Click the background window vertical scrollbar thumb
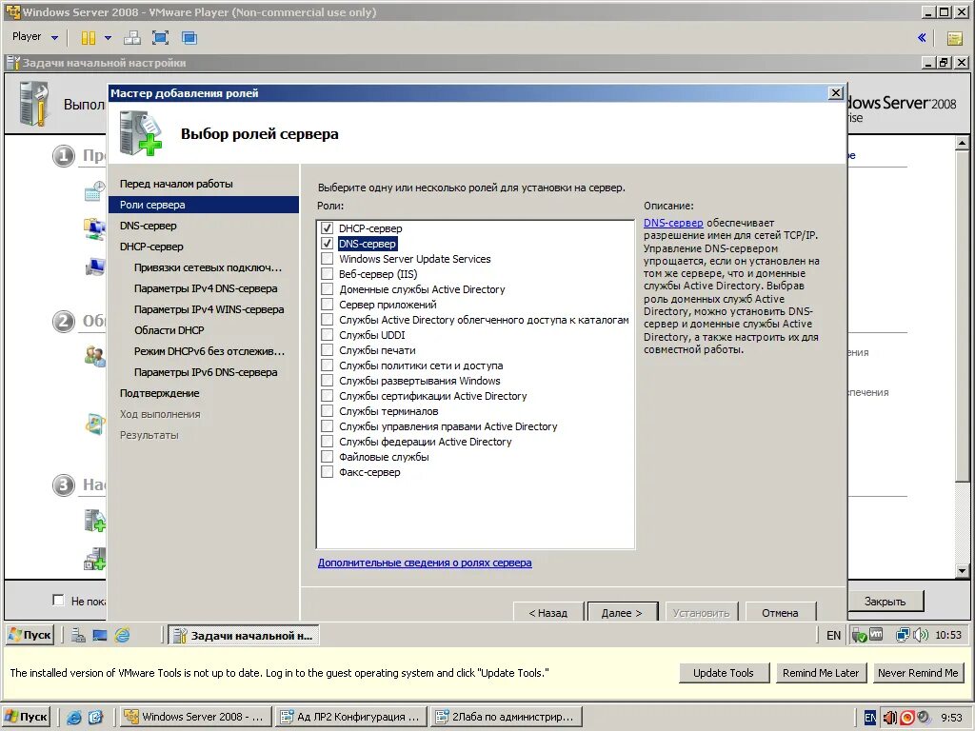Screen dimensions: 975x731 (x=962, y=315)
